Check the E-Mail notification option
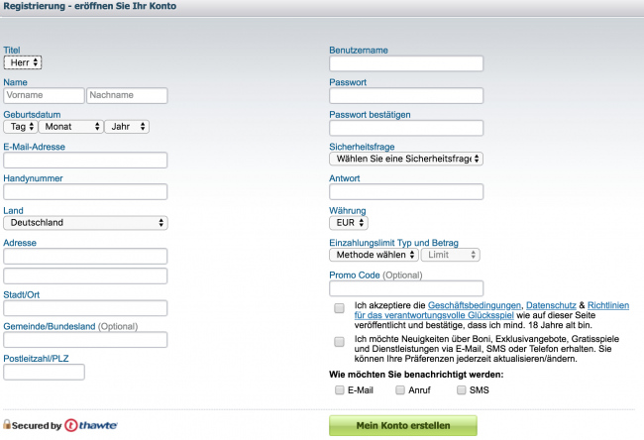Image resolution: width=644 pixels, height=440 pixels. pos(339,389)
